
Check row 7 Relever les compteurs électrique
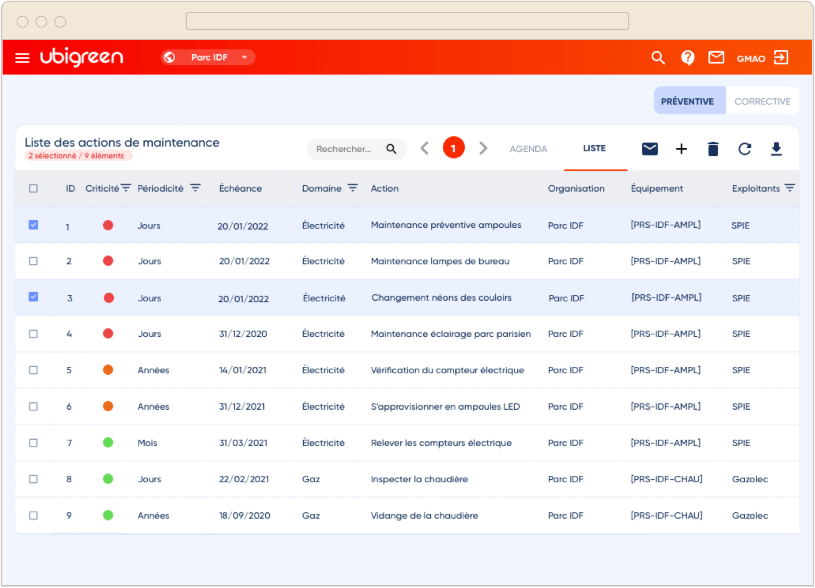(x=33, y=443)
